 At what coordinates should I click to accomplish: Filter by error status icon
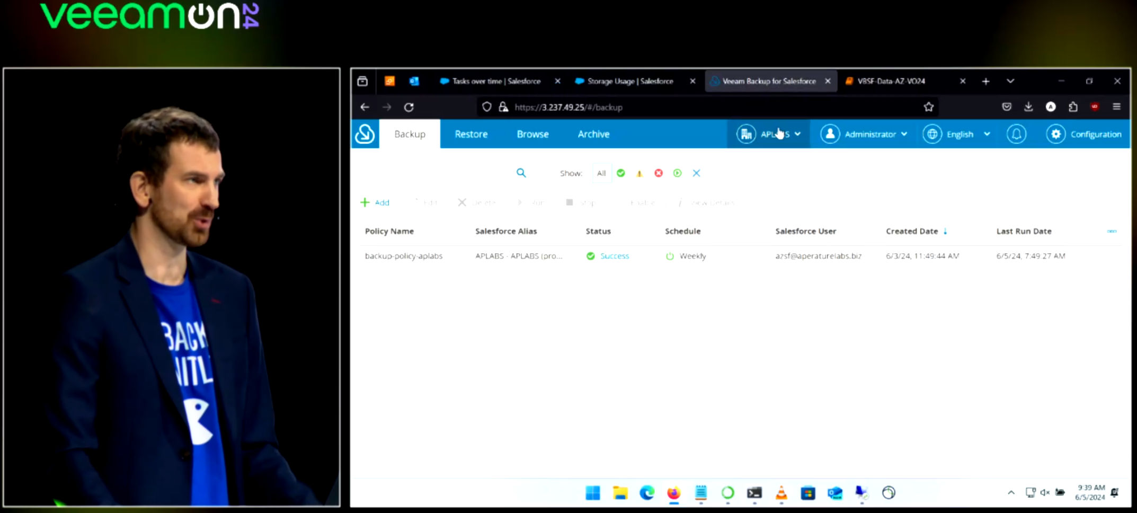tap(659, 173)
